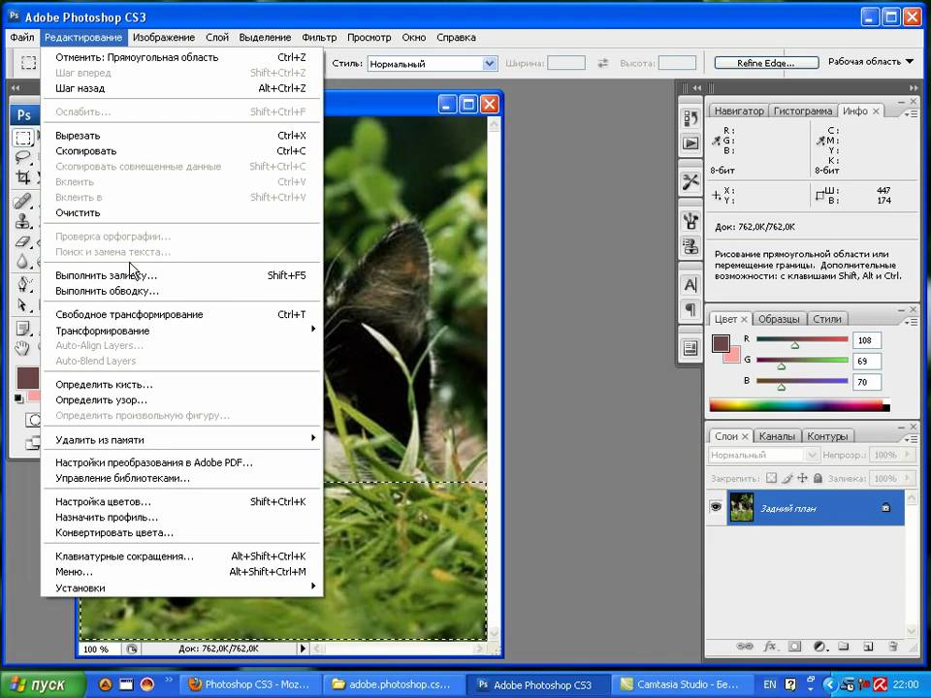Open the new adjustment layer dropdown
This screenshot has width=931, height=698.
click(820, 647)
